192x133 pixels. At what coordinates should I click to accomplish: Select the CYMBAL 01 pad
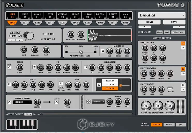[x=63, y=16]
